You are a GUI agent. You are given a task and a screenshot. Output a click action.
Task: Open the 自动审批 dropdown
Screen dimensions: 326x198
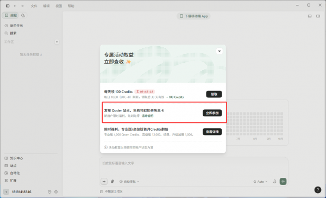pyautogui.click(x=129, y=182)
